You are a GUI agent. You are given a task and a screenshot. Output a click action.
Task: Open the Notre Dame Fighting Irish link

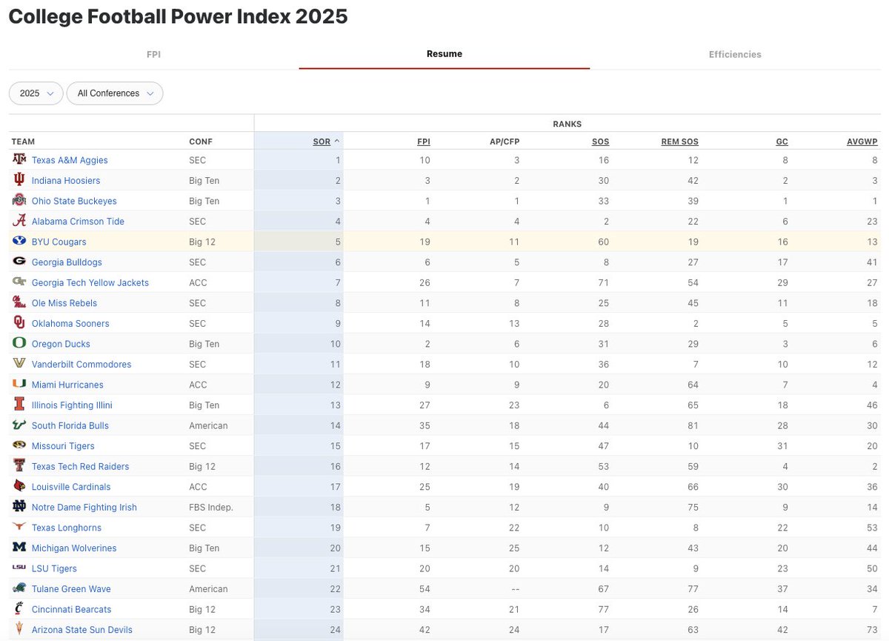(x=84, y=506)
